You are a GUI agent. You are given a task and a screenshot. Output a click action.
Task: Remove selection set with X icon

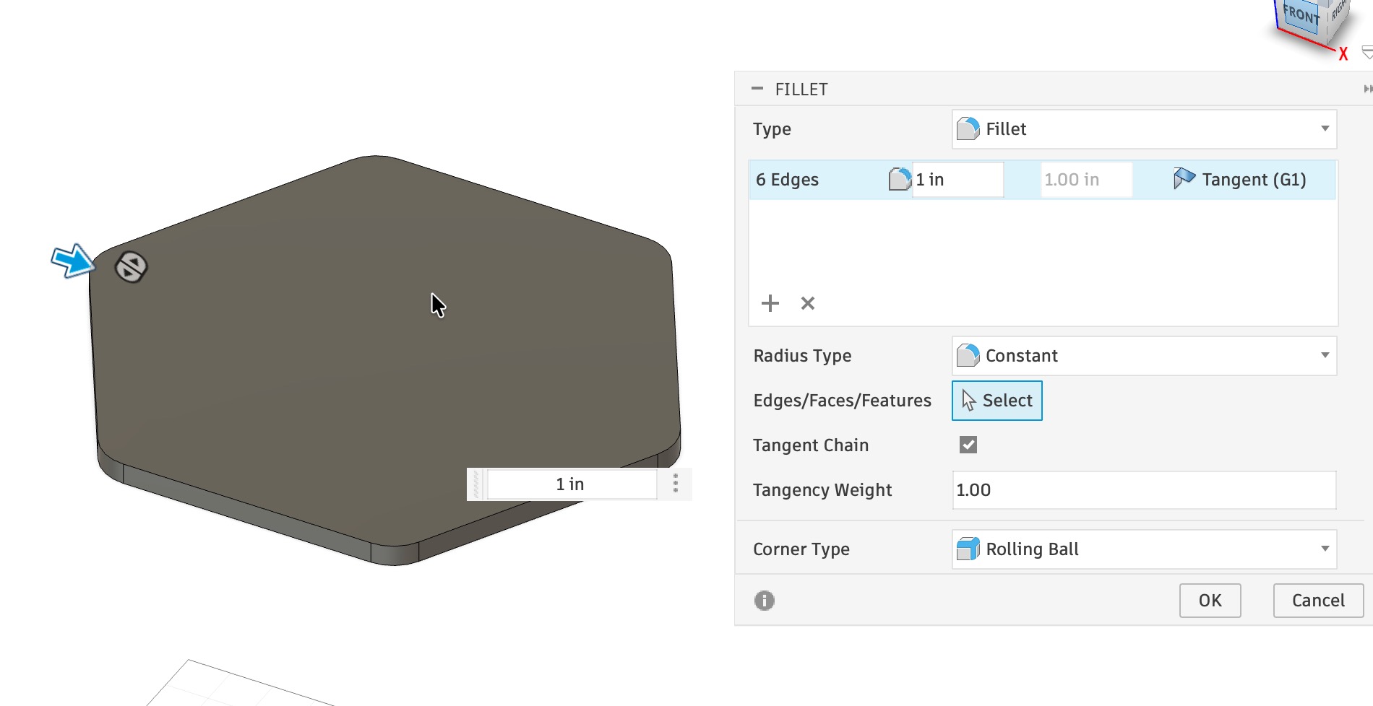pyautogui.click(x=808, y=303)
